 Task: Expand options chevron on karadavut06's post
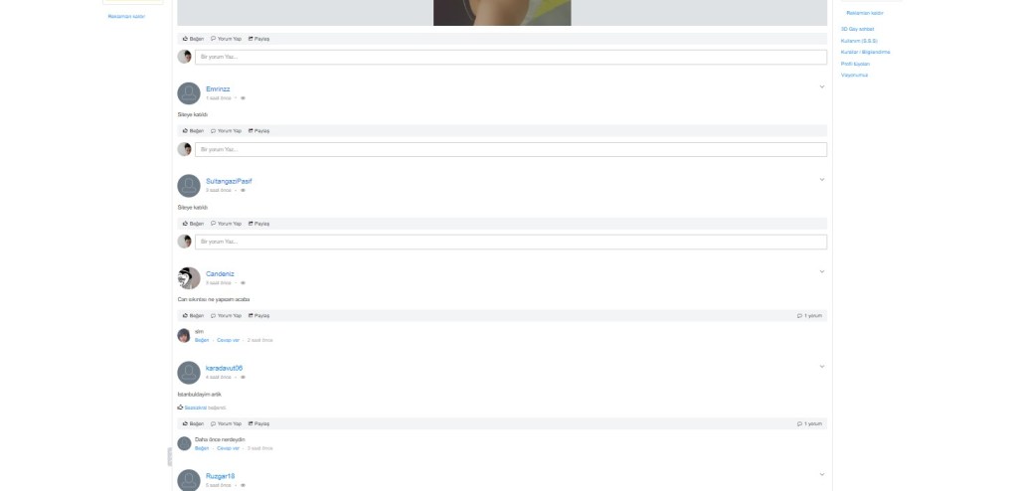822,367
